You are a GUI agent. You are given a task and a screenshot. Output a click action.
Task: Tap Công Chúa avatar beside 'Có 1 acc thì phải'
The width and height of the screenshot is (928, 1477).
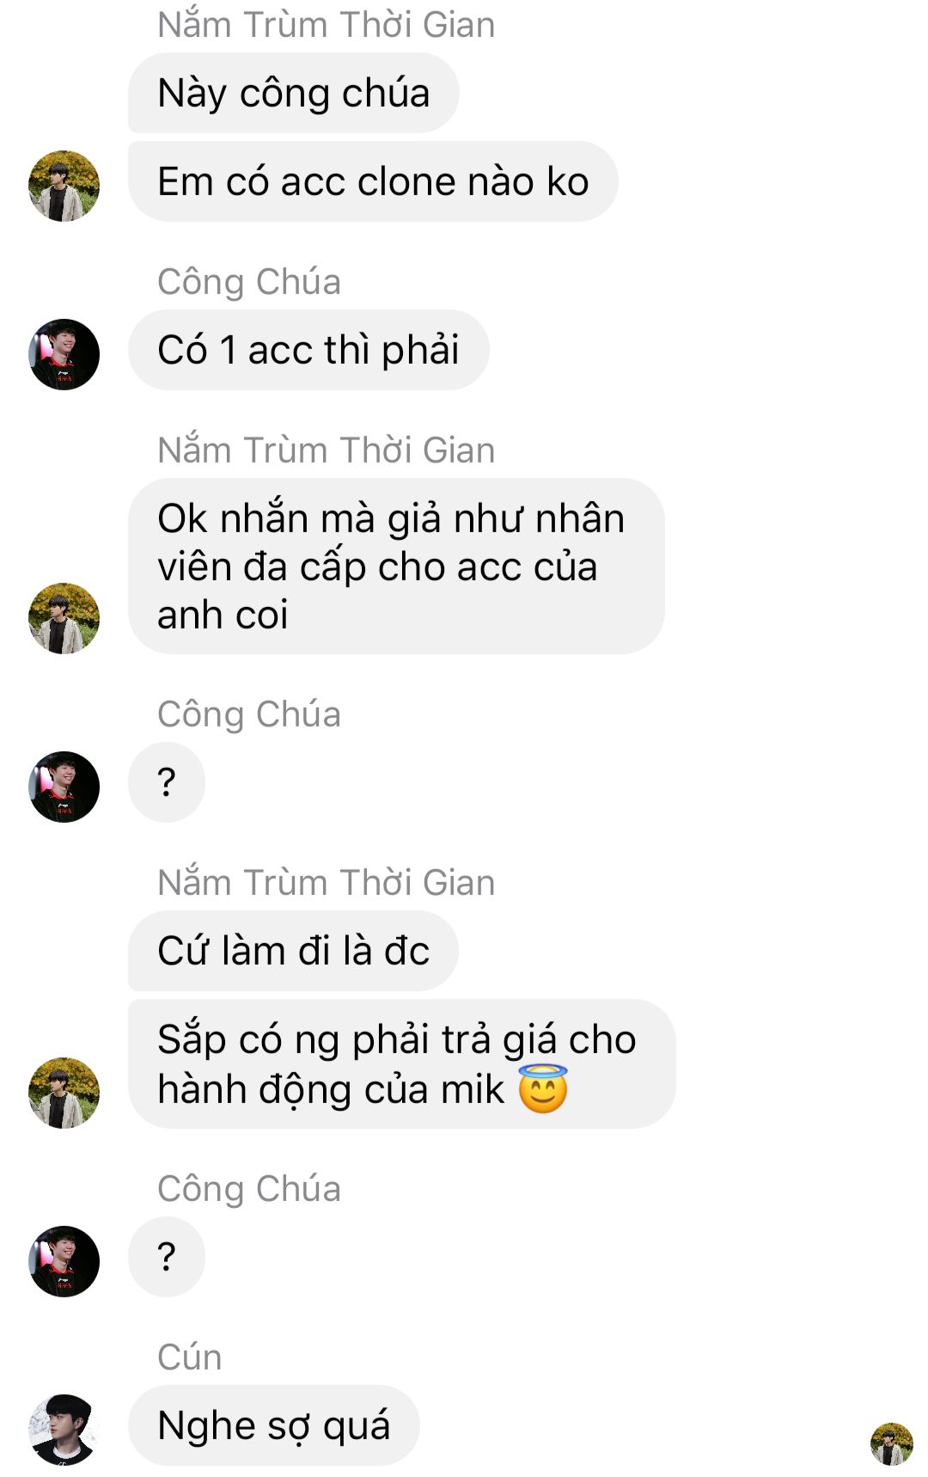(x=64, y=354)
